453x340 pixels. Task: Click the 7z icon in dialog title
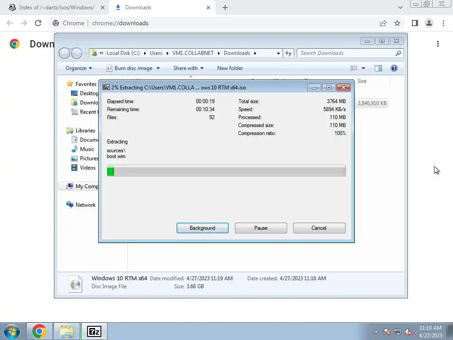(106, 87)
